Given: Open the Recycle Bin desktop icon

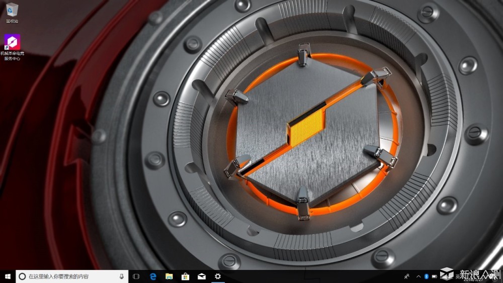Looking at the screenshot, I should coord(12,13).
